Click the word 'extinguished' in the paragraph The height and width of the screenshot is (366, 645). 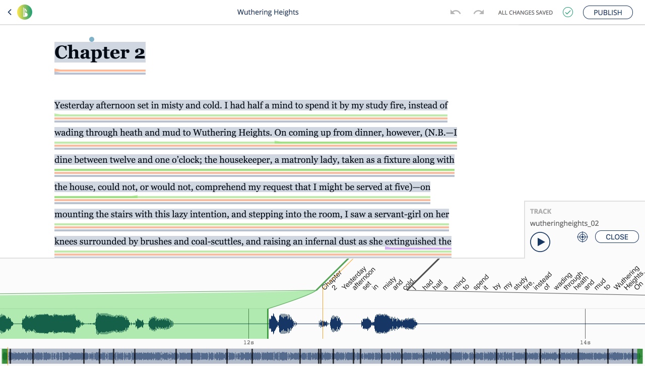point(411,241)
